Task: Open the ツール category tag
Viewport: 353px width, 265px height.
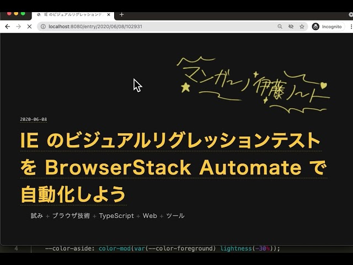Action: 175,216
